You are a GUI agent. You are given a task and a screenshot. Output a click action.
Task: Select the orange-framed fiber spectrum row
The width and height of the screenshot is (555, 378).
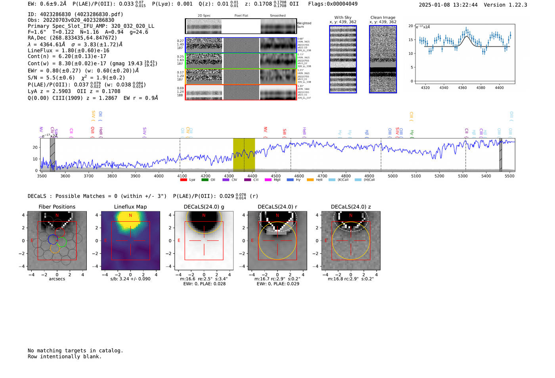pos(241,77)
